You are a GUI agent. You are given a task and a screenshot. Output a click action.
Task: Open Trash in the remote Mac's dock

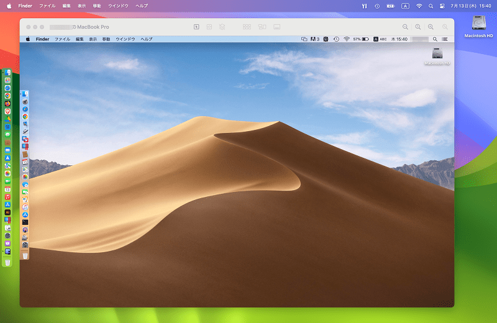pos(25,255)
